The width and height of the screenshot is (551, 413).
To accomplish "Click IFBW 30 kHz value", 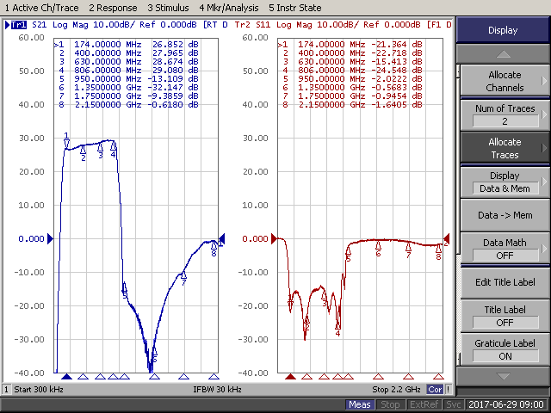I will 217,390.
